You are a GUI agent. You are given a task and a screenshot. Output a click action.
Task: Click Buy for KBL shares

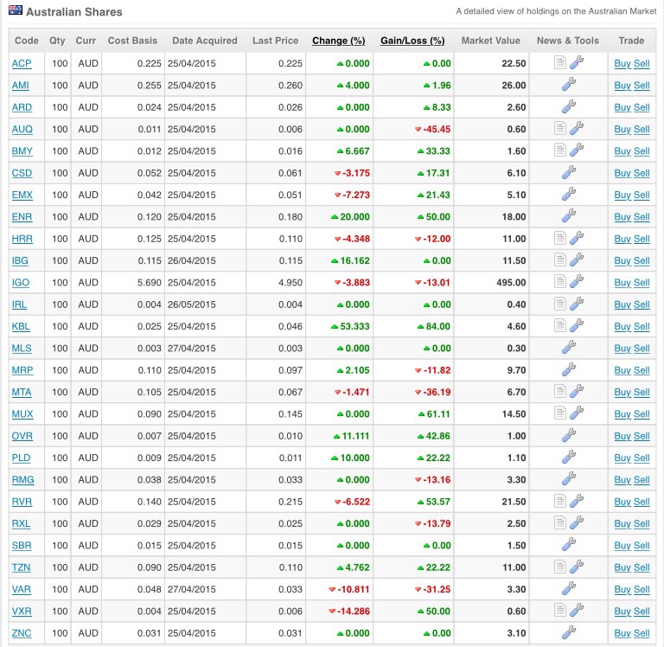(x=622, y=326)
